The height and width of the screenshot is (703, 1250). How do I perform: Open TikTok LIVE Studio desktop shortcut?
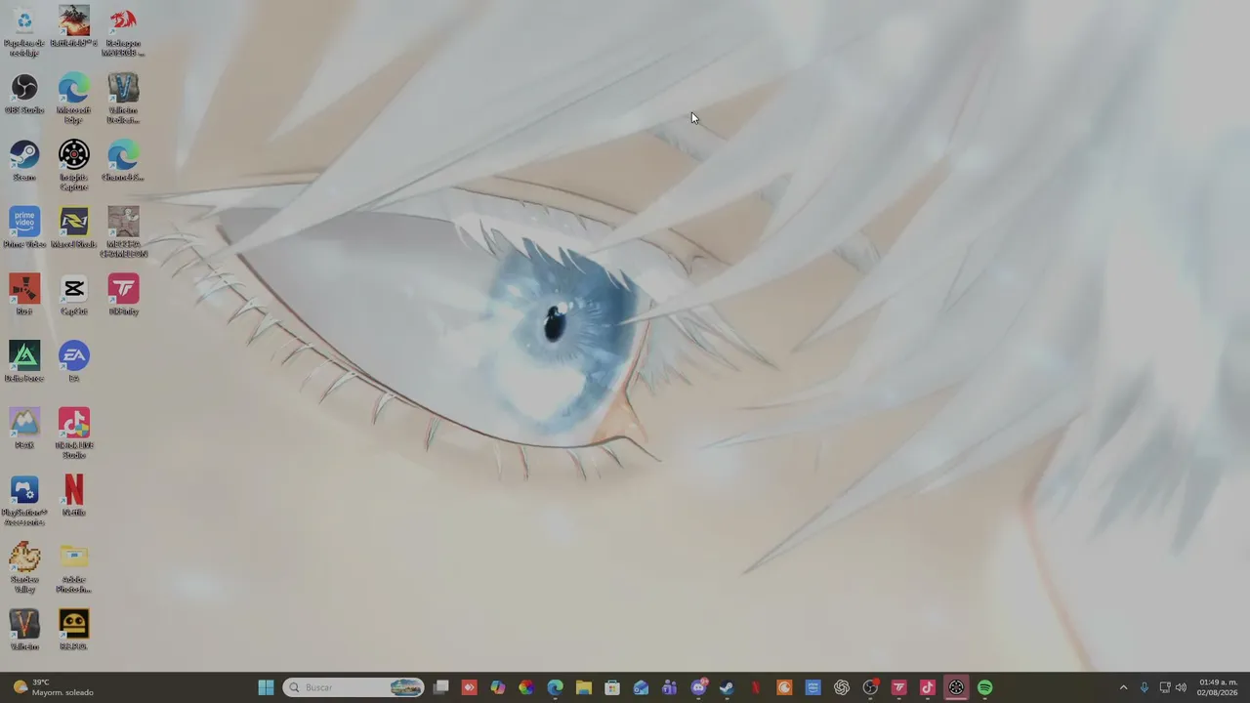coord(74,434)
